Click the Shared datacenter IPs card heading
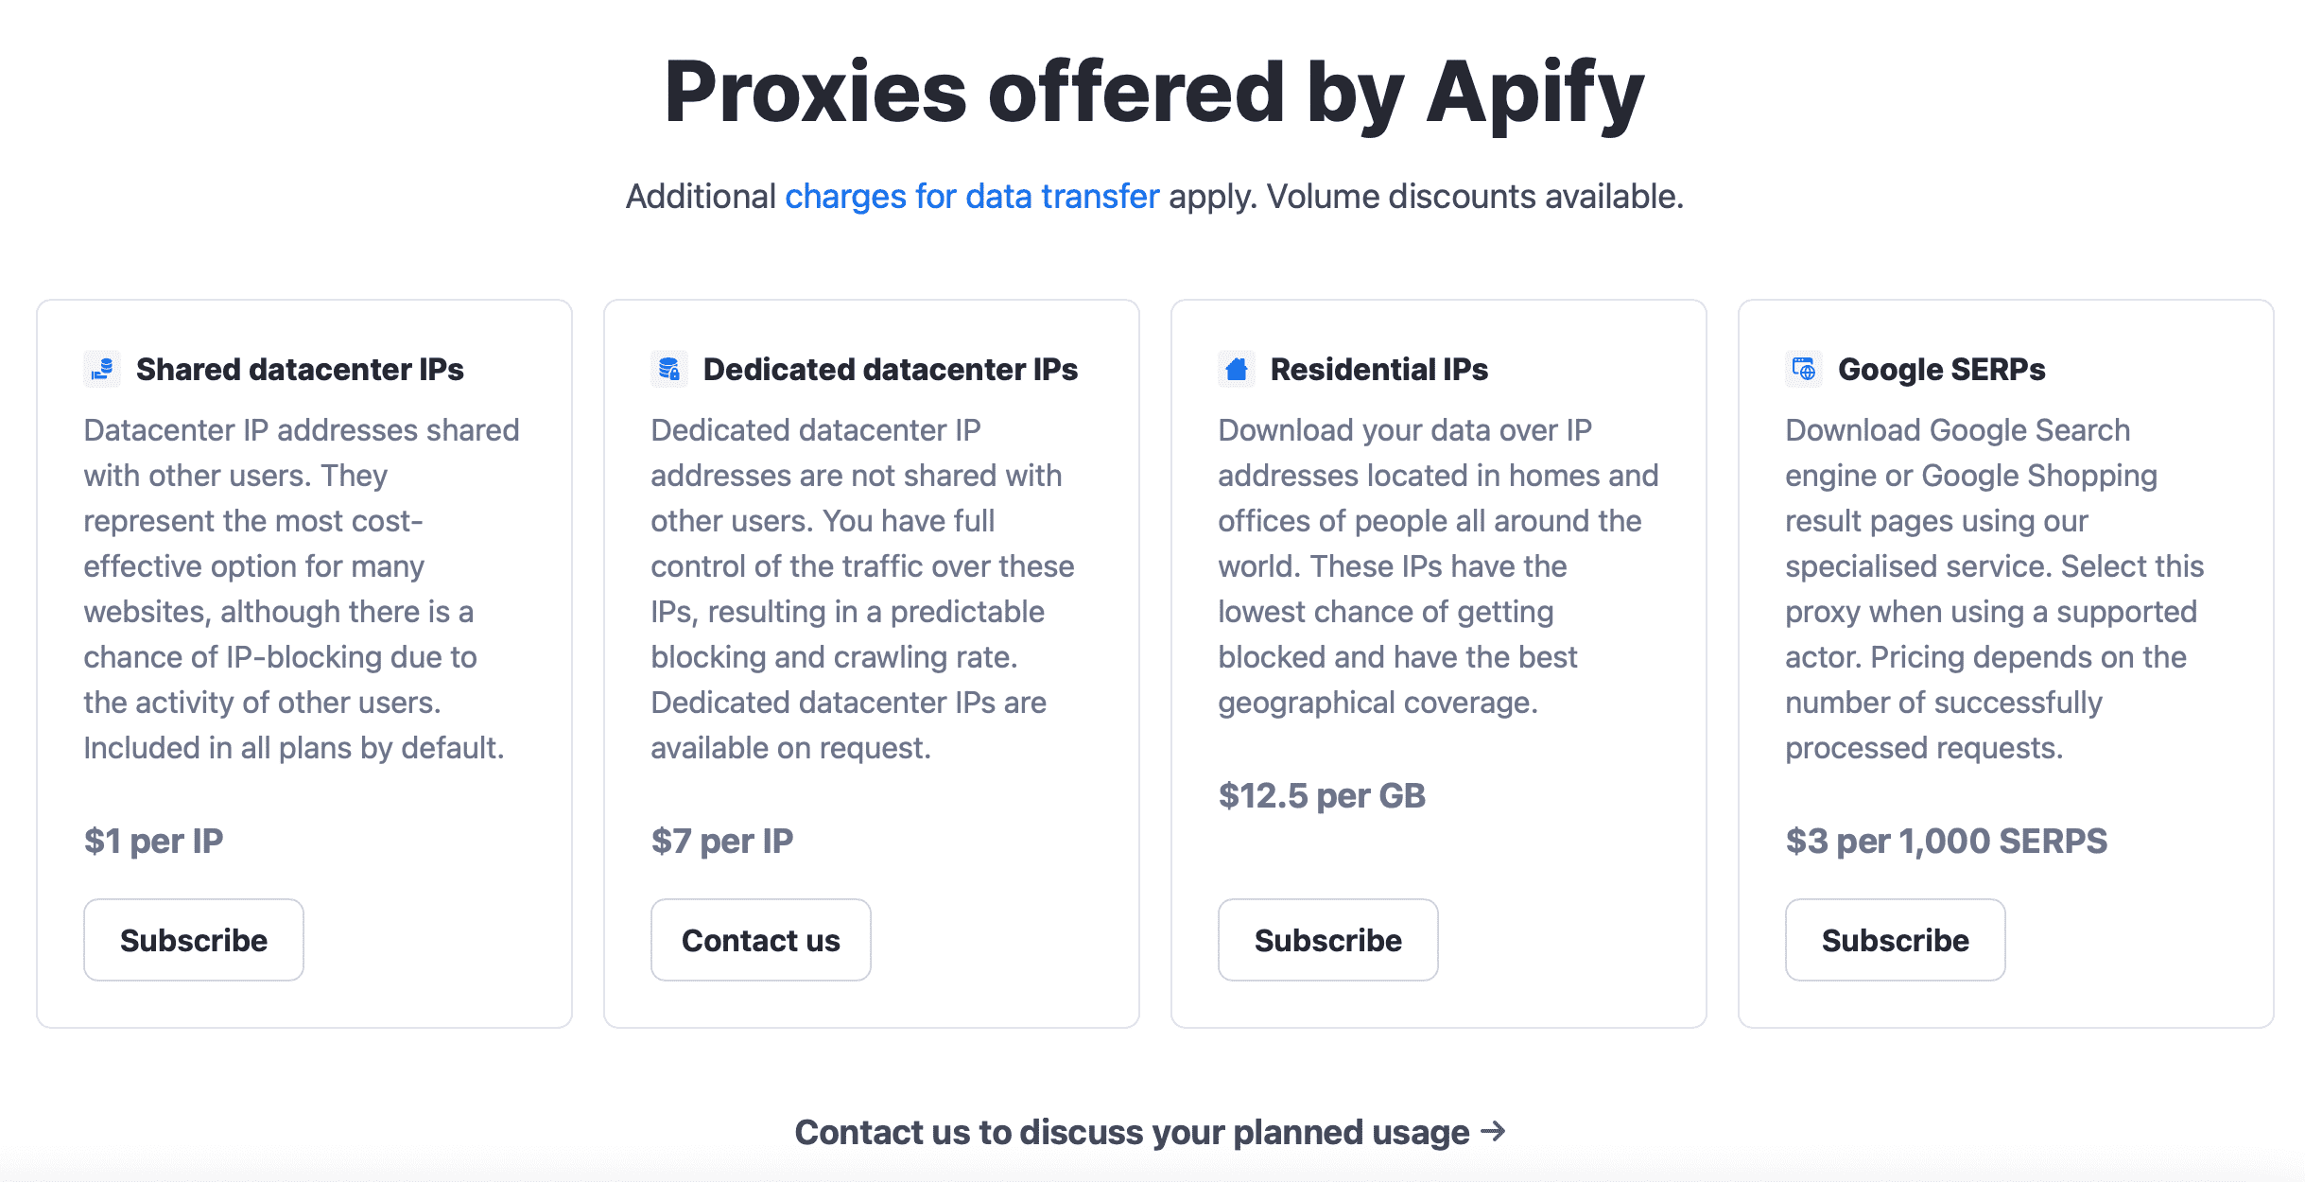 pos(302,370)
